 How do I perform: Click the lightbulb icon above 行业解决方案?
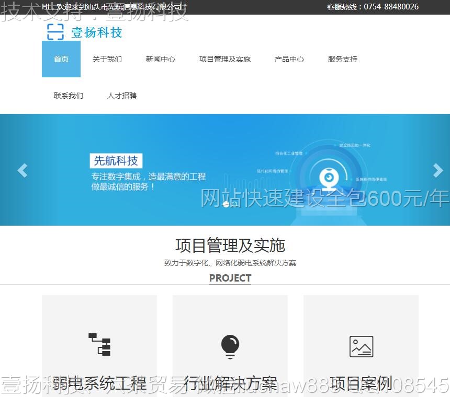230,346
